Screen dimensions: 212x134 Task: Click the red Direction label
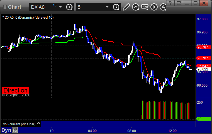pyautogui.click(x=15, y=91)
